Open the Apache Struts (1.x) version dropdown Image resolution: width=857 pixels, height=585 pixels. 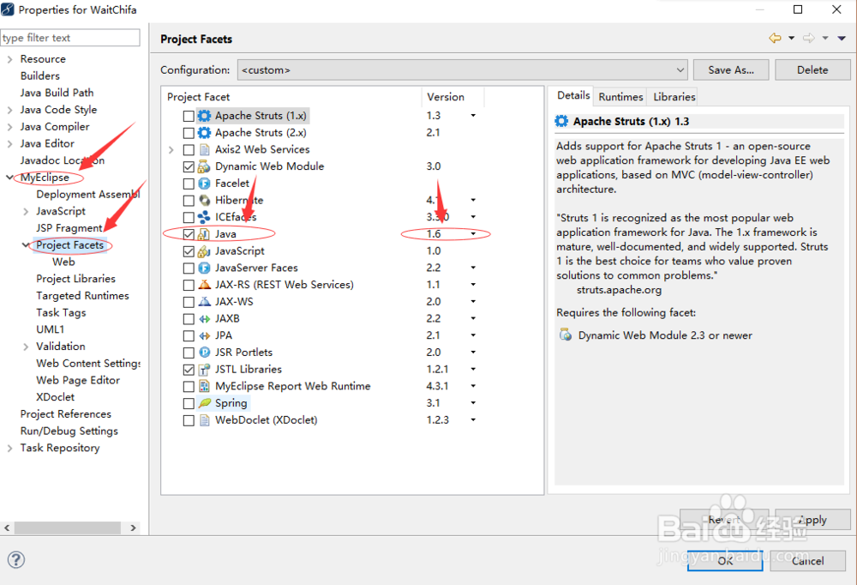[x=473, y=116]
